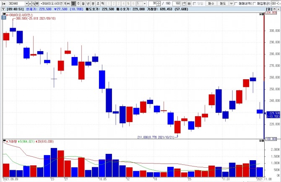Select the 틱 (tick) chart period
The height and width of the screenshot is (182, 281).
pos(103,4)
